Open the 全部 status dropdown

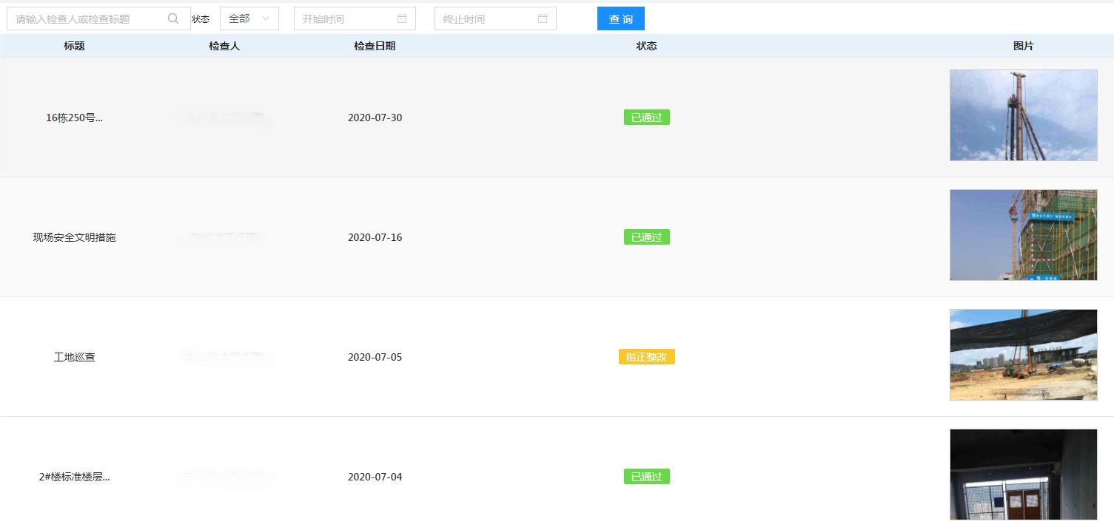pyautogui.click(x=249, y=18)
